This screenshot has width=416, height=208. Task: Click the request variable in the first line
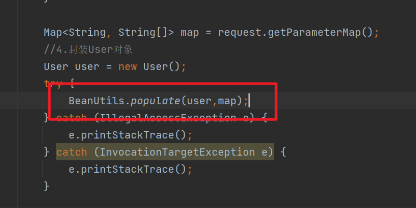[x=240, y=32]
